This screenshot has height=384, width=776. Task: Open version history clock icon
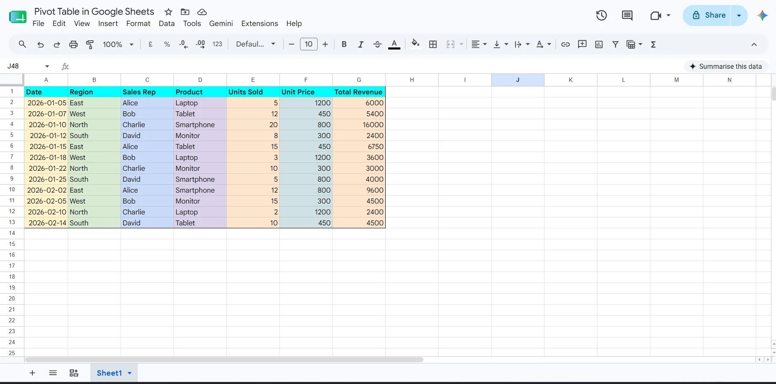point(602,16)
